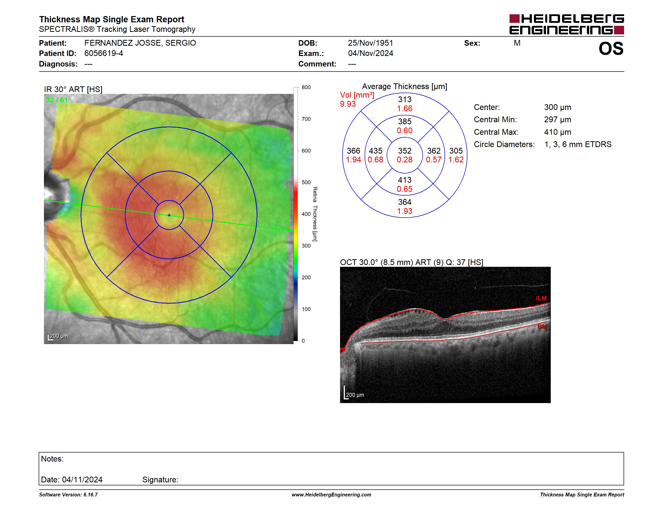Click the Date 04/11/2024 in notes box
The width and height of the screenshot is (663, 512).
coord(72,480)
